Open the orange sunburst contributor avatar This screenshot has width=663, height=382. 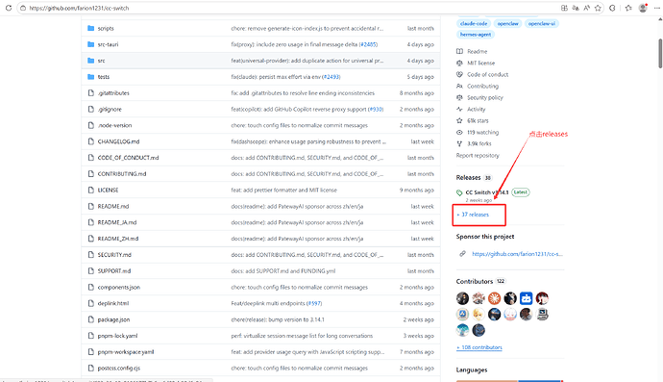[494, 298]
